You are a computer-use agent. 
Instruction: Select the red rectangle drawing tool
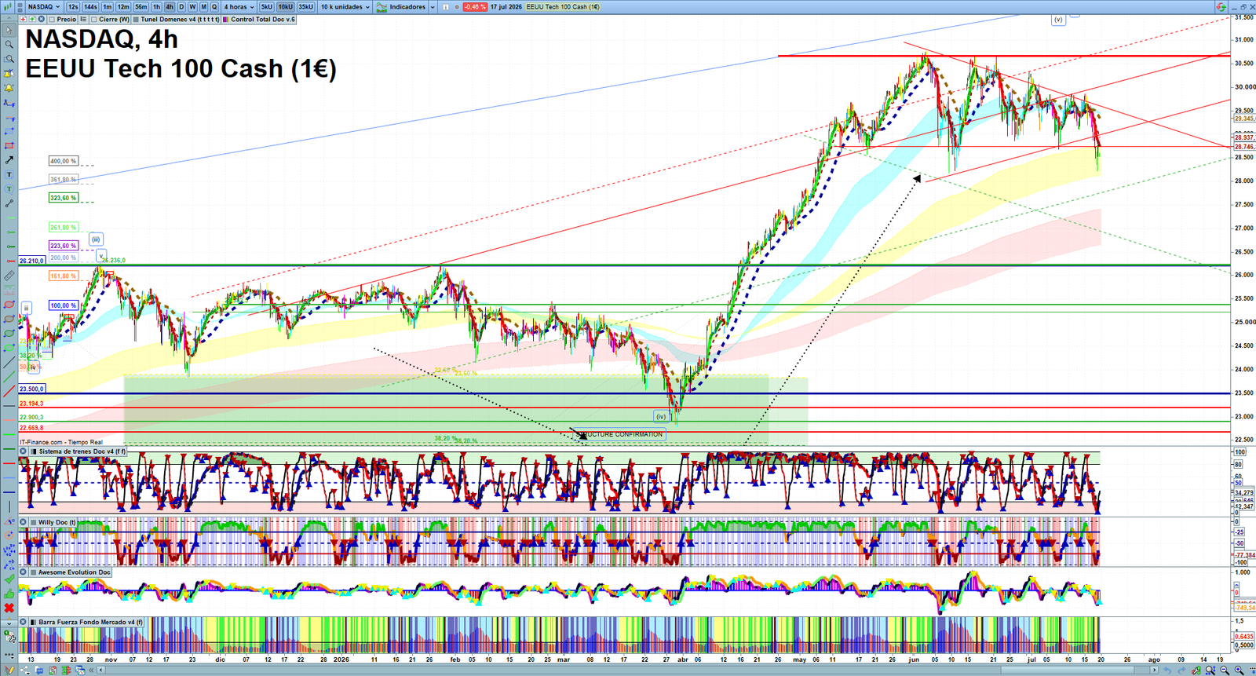[x=9, y=145]
